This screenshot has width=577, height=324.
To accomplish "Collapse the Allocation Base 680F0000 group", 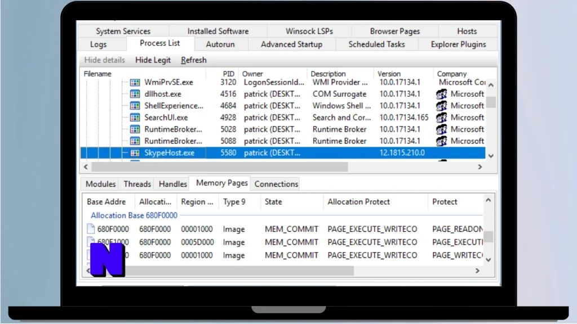I will [x=134, y=215].
